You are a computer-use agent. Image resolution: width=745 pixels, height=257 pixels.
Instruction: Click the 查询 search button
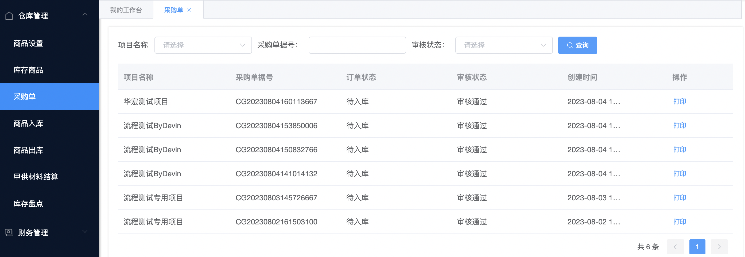coord(577,45)
